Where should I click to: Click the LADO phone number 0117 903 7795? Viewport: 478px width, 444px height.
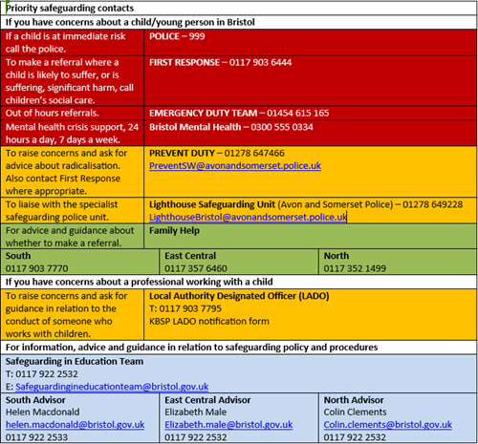click(190, 308)
